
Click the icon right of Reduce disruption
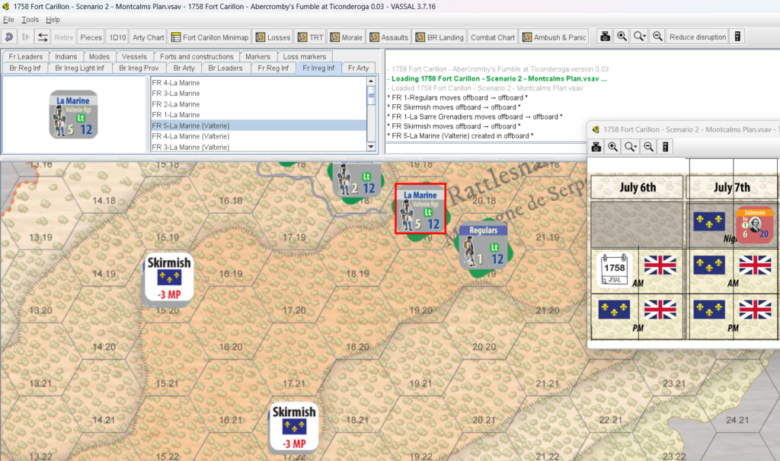tap(737, 37)
